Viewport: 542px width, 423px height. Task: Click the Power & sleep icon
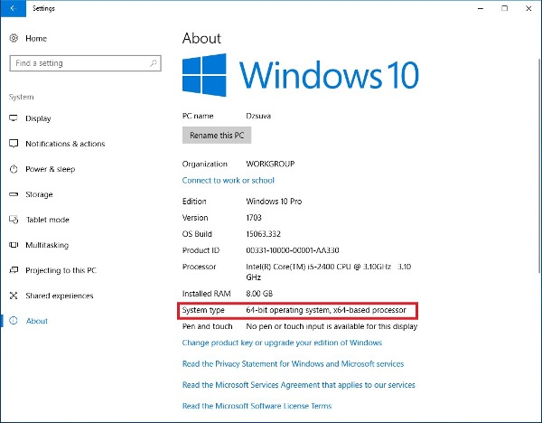click(14, 169)
